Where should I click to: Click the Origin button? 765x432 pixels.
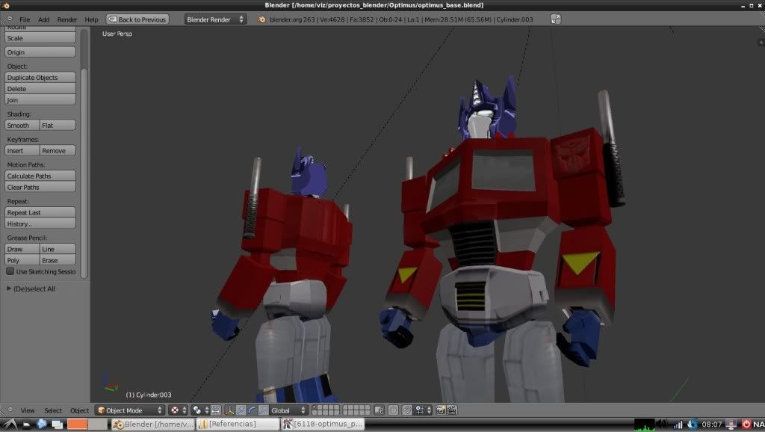[x=40, y=52]
